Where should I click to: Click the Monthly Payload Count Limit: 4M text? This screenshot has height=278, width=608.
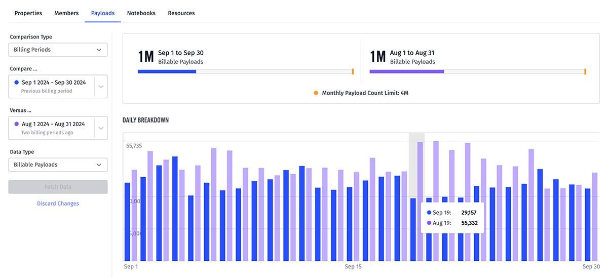coord(365,93)
